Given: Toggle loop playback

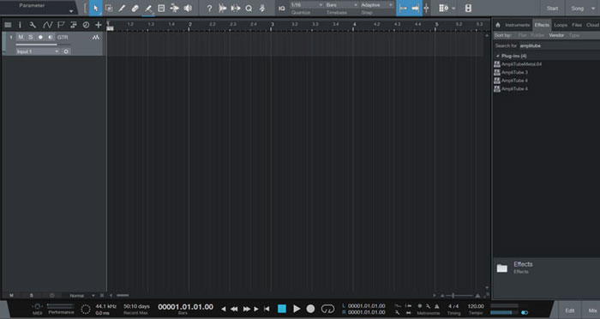Looking at the screenshot, I should pyautogui.click(x=327, y=308).
